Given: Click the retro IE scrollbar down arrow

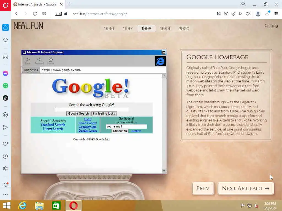Looking at the screenshot, I should tap(164, 171).
